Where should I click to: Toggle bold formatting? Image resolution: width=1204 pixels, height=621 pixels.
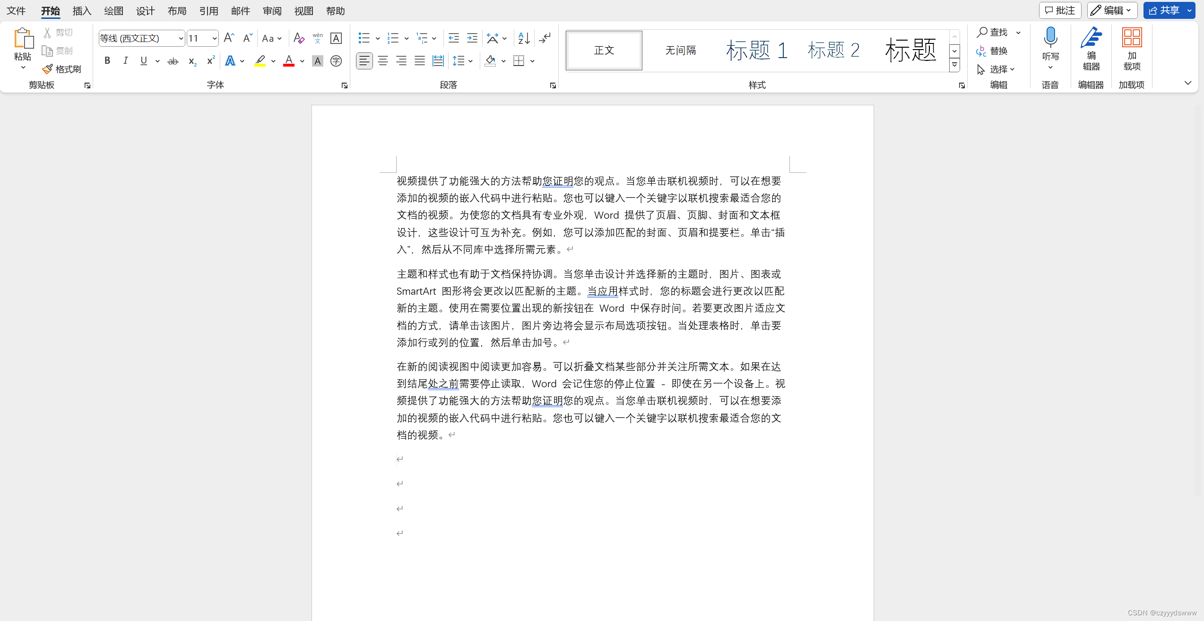click(107, 61)
